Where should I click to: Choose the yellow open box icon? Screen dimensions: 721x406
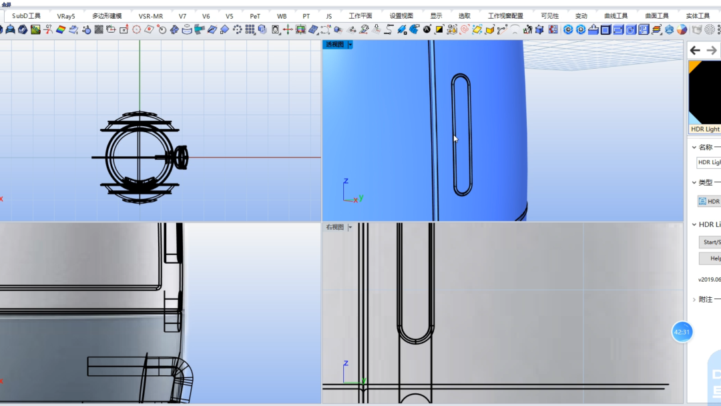(490, 30)
